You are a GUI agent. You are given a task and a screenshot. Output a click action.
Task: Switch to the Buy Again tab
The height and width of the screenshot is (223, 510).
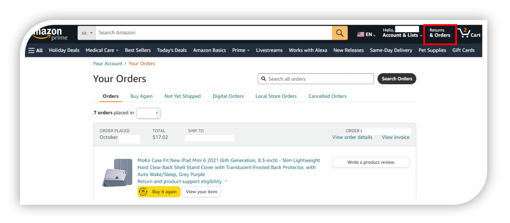click(141, 96)
